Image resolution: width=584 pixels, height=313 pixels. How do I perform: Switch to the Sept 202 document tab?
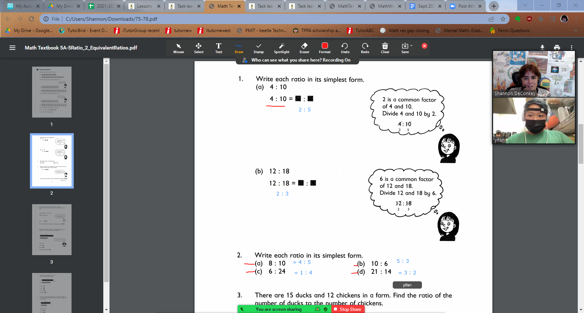(x=426, y=6)
